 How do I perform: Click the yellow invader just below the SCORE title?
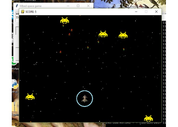[x=65, y=20]
